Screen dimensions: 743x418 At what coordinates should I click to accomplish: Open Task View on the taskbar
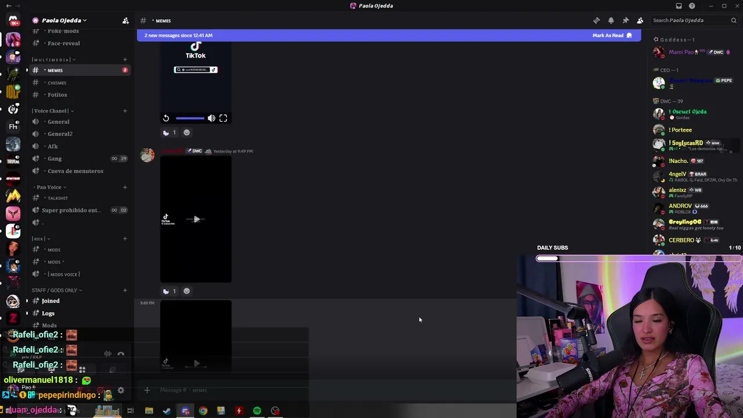[131, 411]
